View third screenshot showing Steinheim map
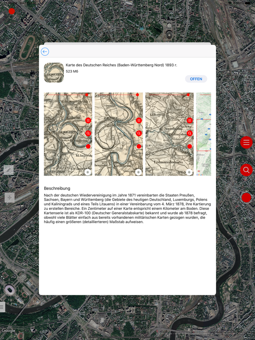Screen dimensions: 255x340 pyautogui.click(x=170, y=134)
